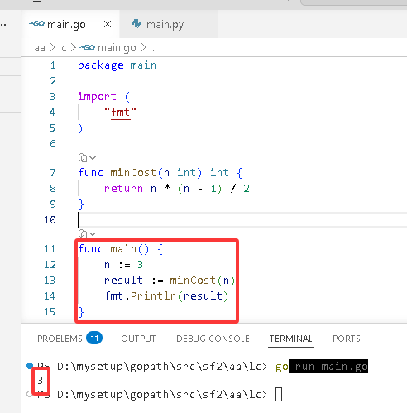Switch to the OUTPUT panel tab
Viewport: 407px width, 413px height.
coord(138,339)
